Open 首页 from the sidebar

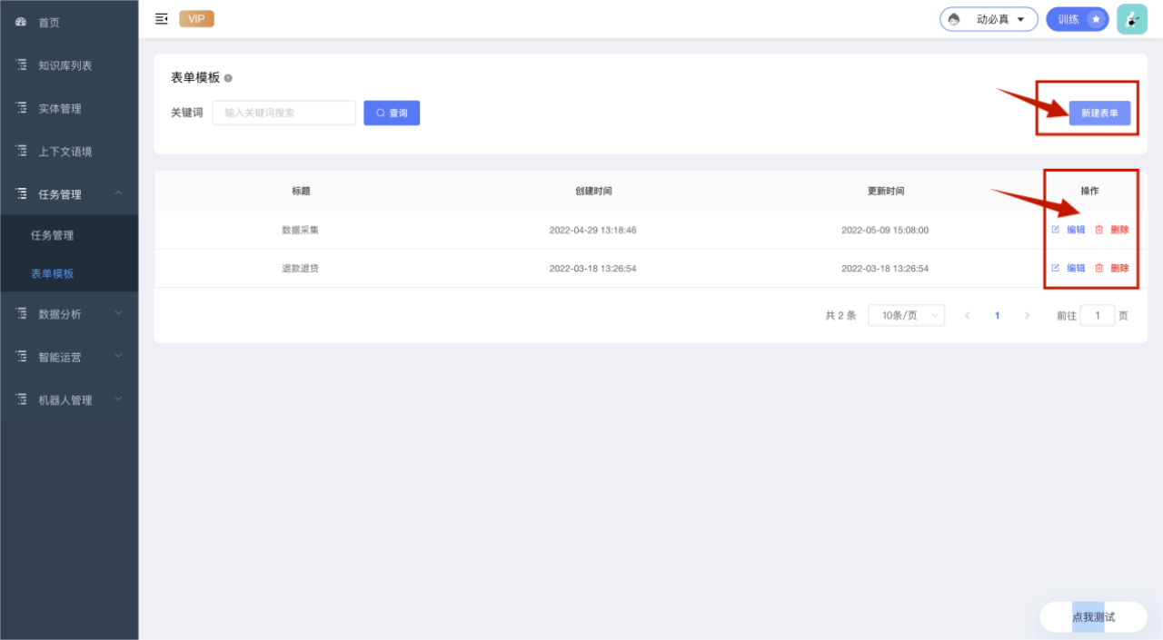click(x=49, y=23)
